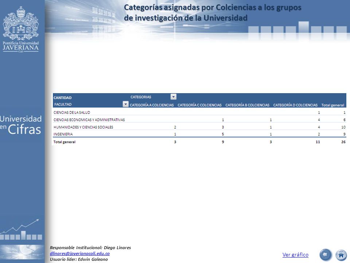
Task: Click the CATEGORÍA D COLCIENCIAS column header
Action: [x=295, y=105]
